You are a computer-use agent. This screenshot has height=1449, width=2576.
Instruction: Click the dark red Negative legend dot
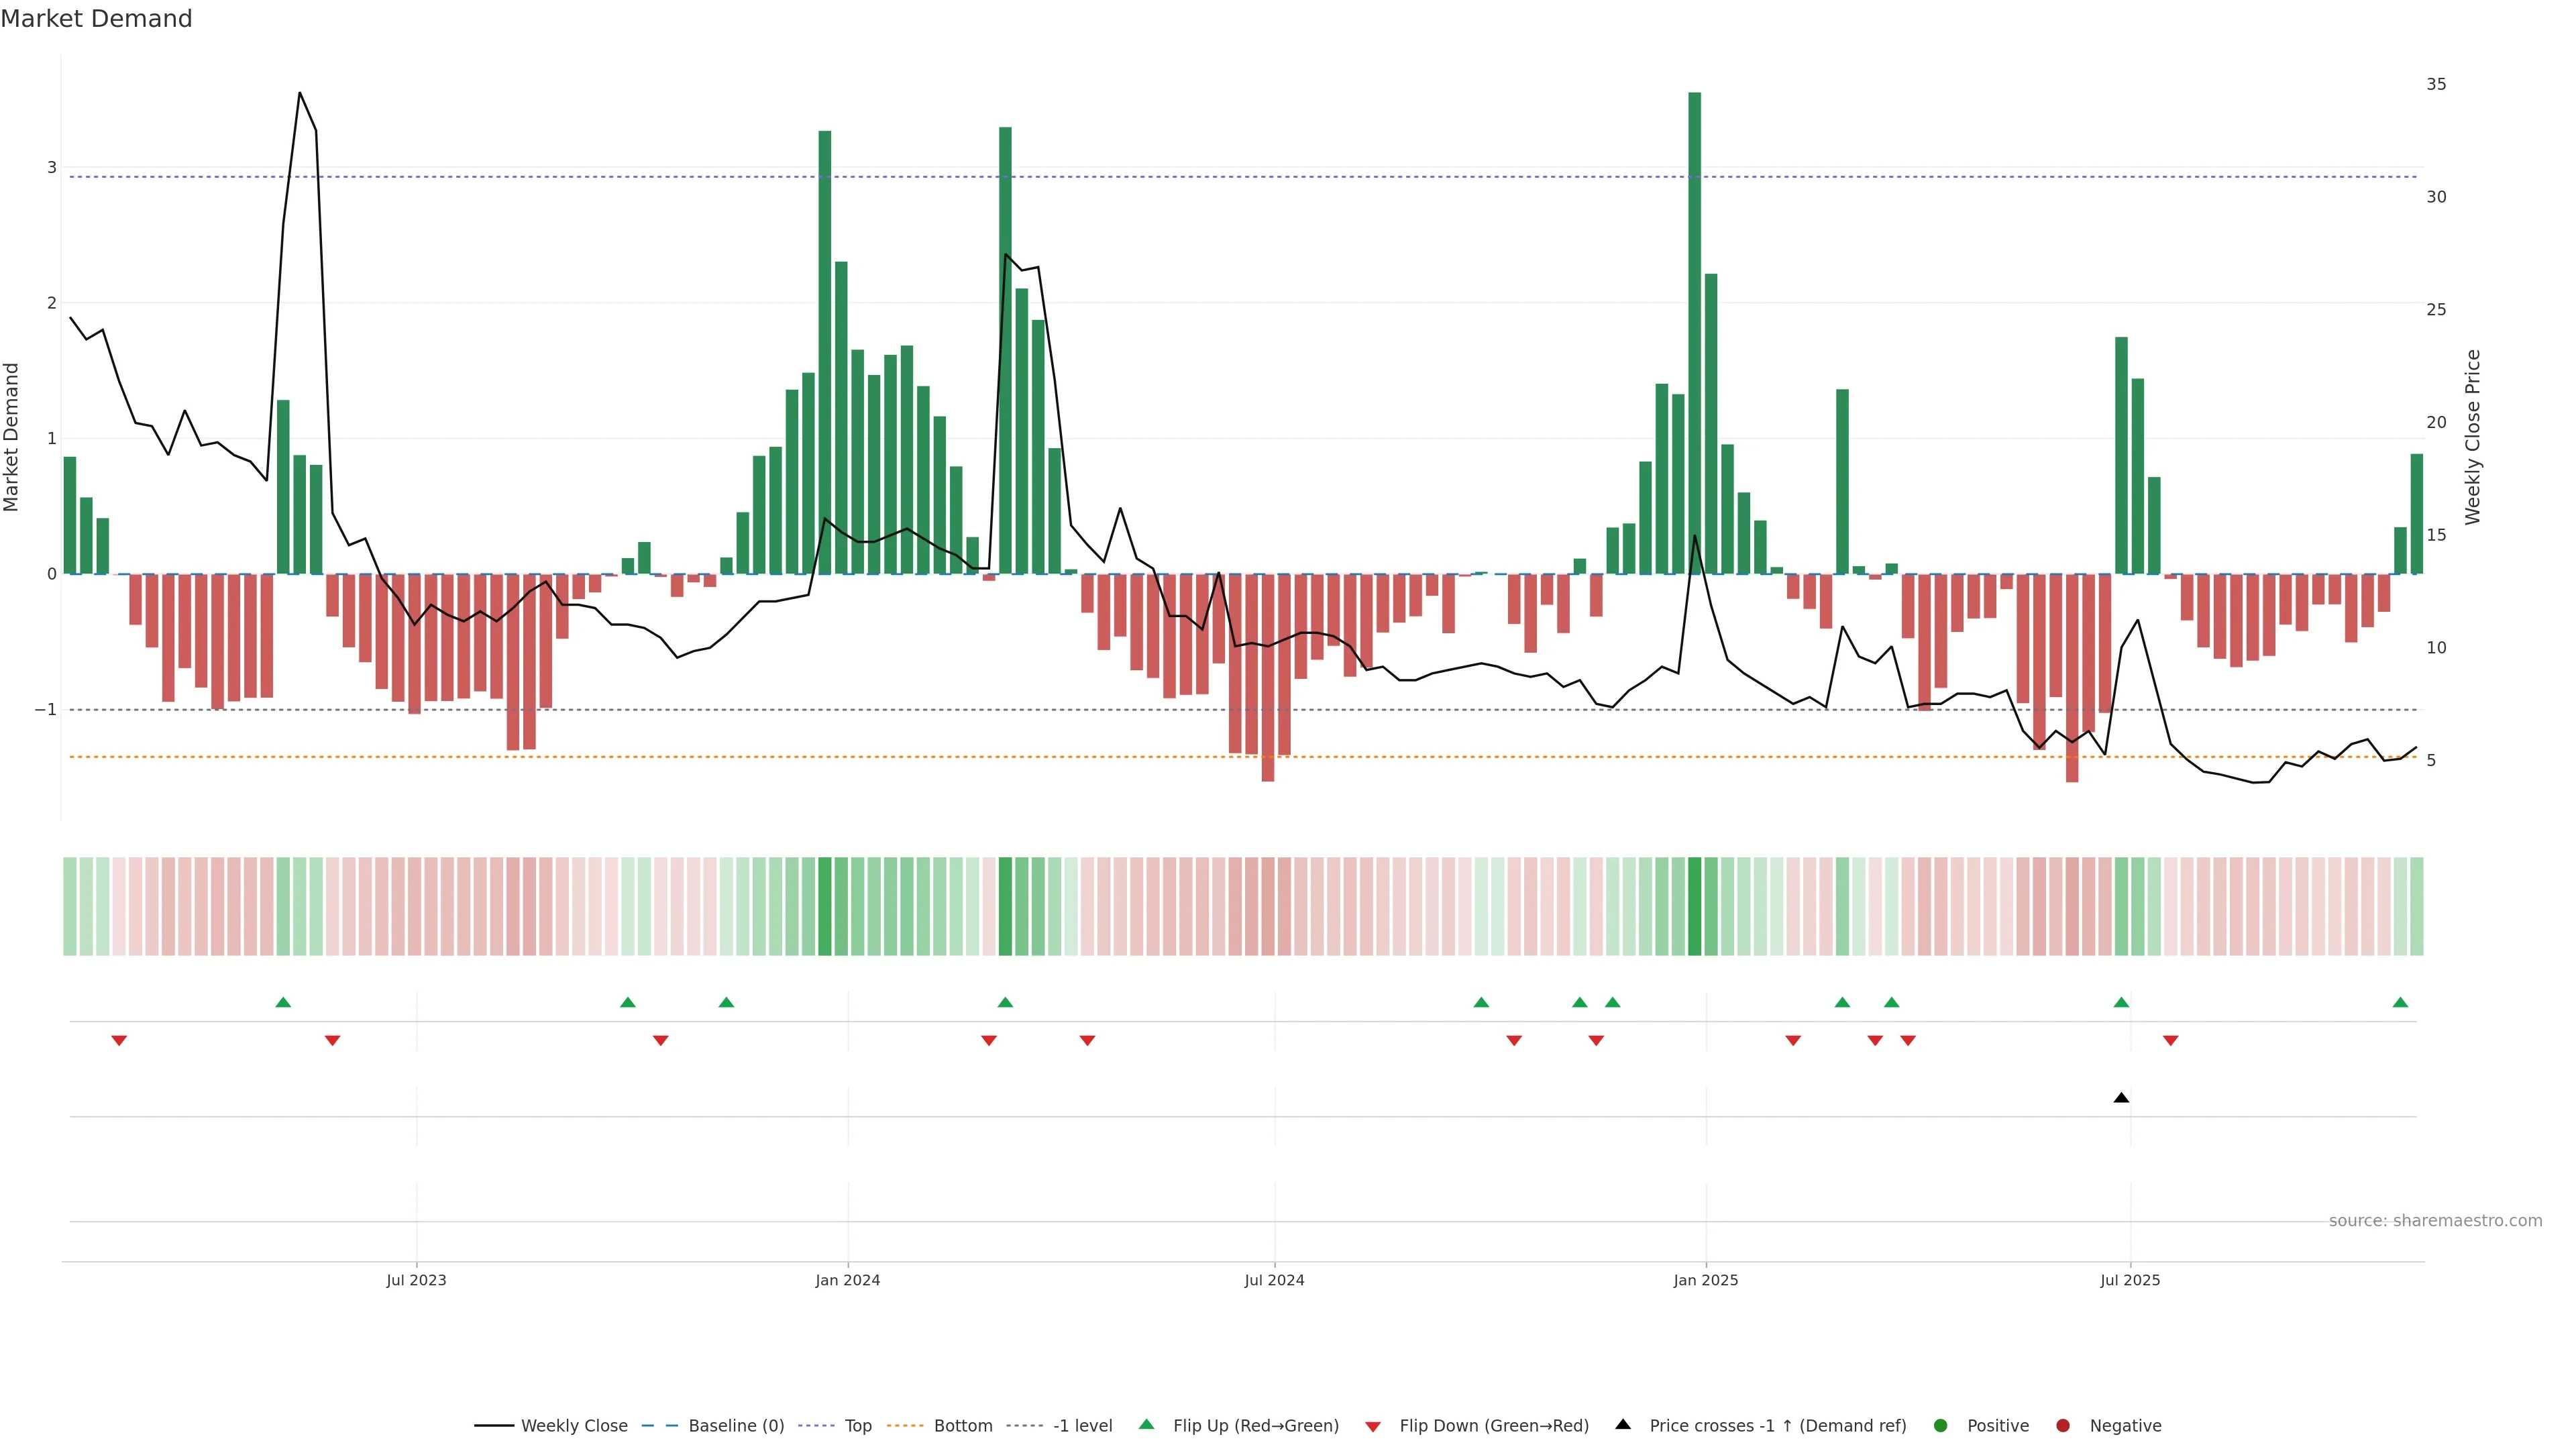[x=2063, y=1425]
